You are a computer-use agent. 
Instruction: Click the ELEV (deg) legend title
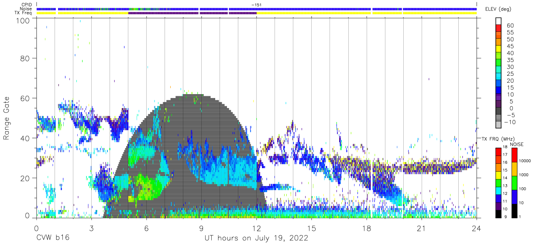[498, 9]
